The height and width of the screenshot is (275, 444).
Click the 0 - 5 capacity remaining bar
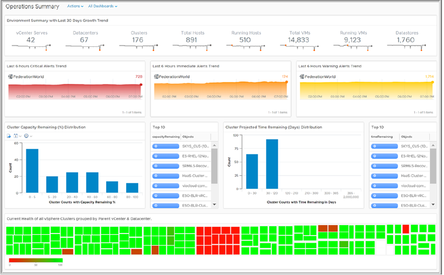click(32, 171)
